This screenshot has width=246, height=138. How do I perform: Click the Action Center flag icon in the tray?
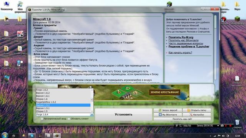[219, 136]
